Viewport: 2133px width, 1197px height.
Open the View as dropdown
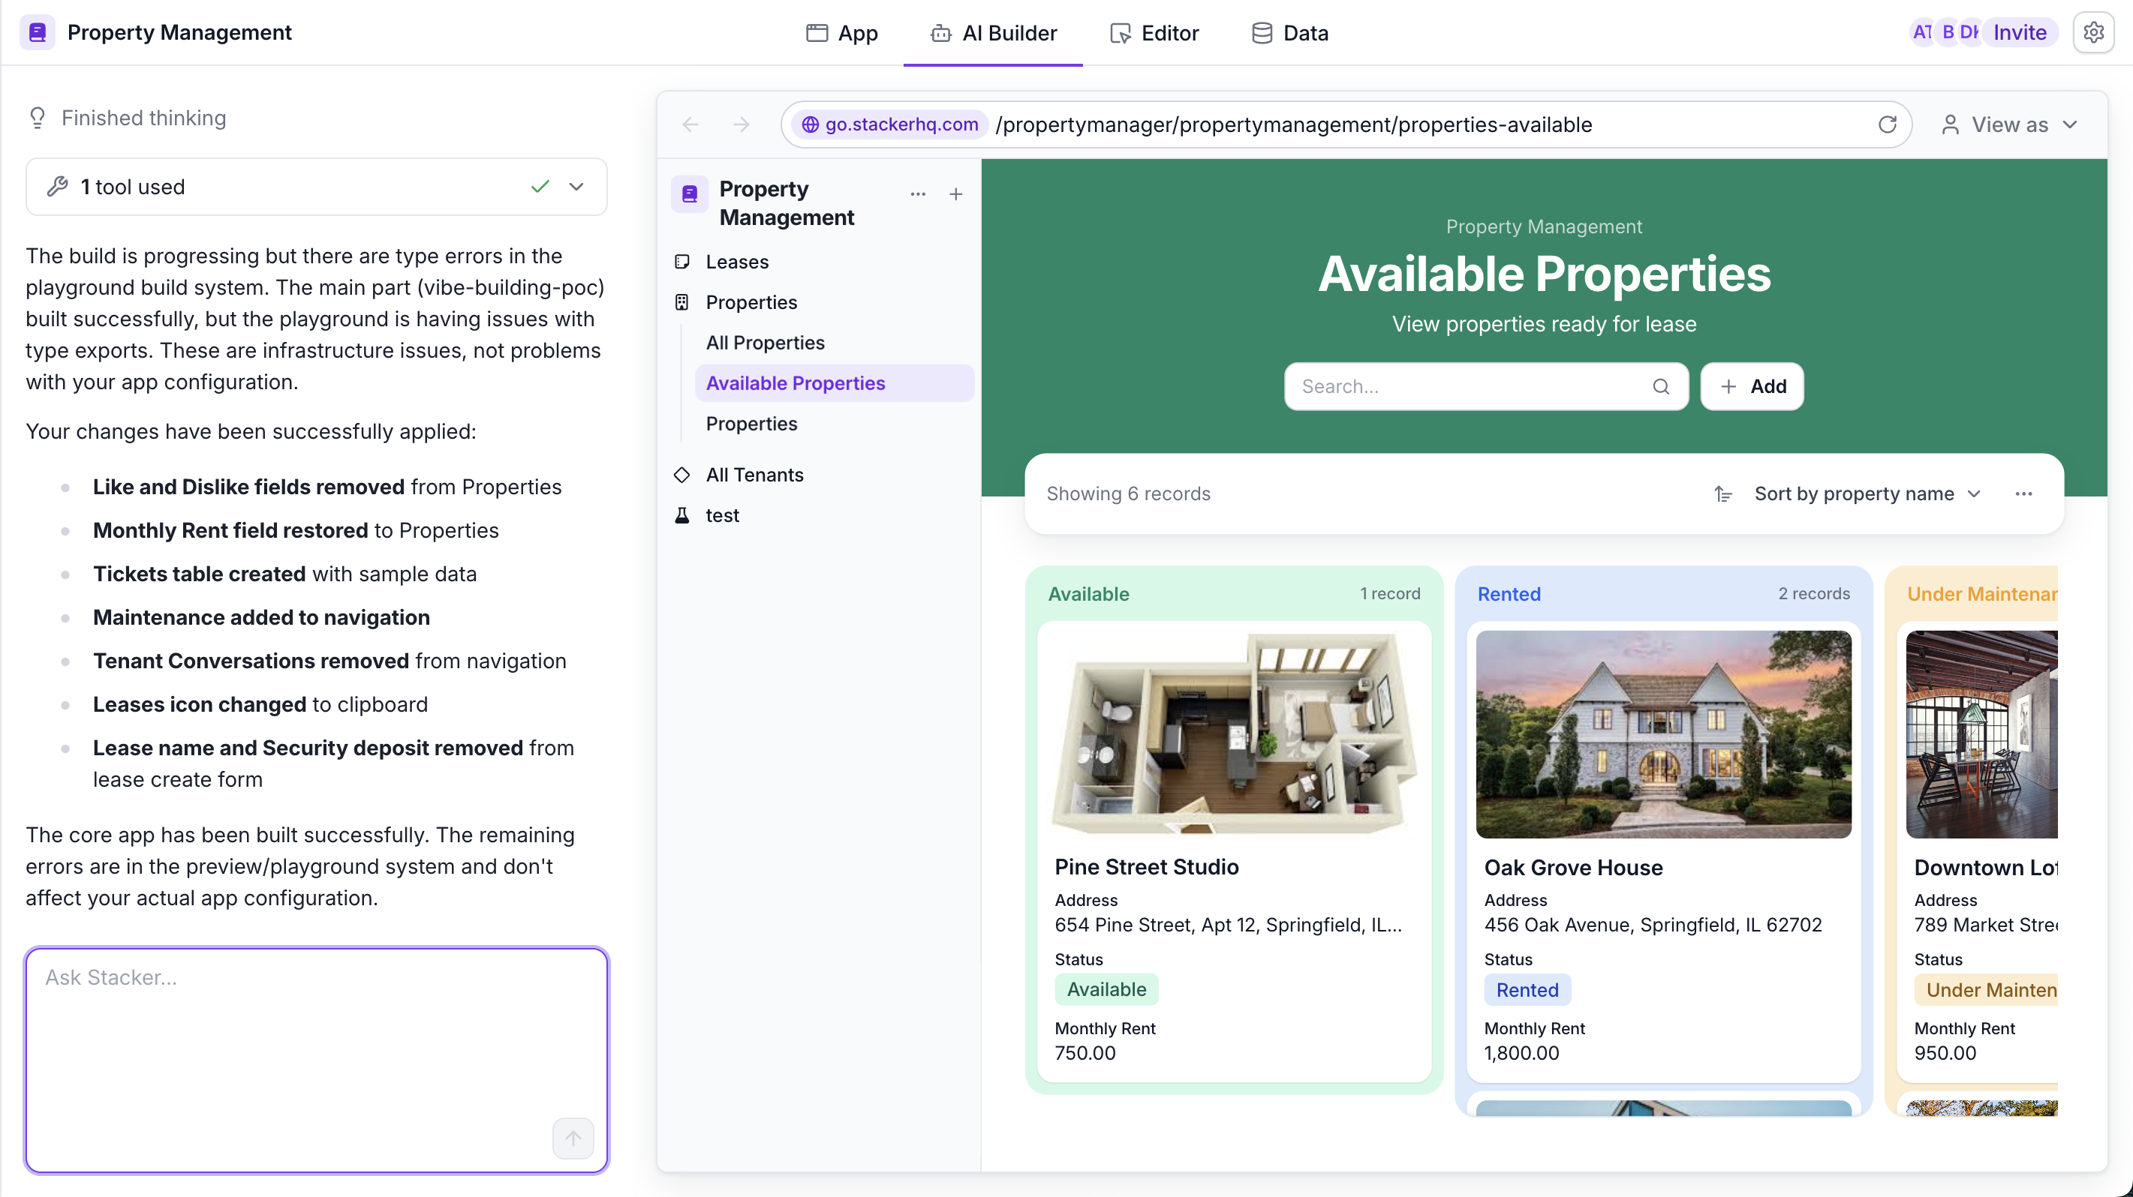pos(2010,124)
